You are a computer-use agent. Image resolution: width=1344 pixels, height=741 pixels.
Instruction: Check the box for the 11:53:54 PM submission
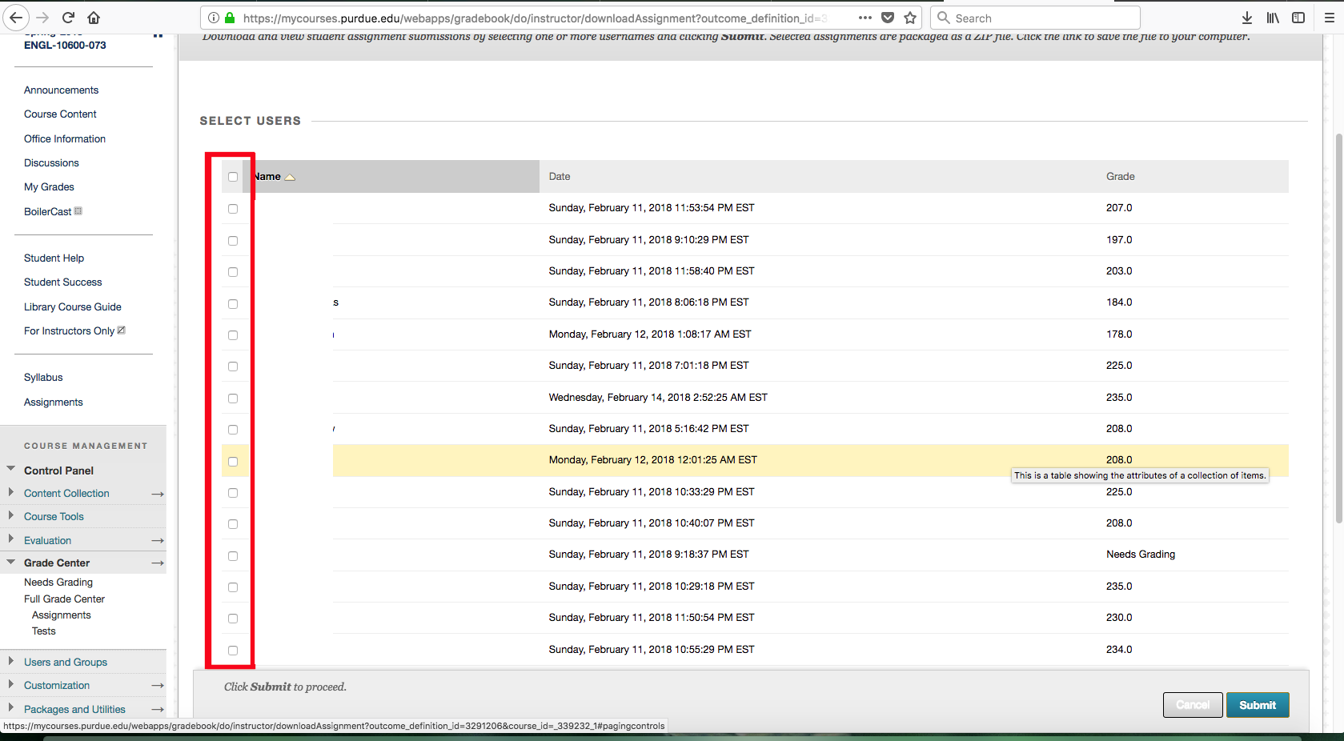[x=233, y=209]
